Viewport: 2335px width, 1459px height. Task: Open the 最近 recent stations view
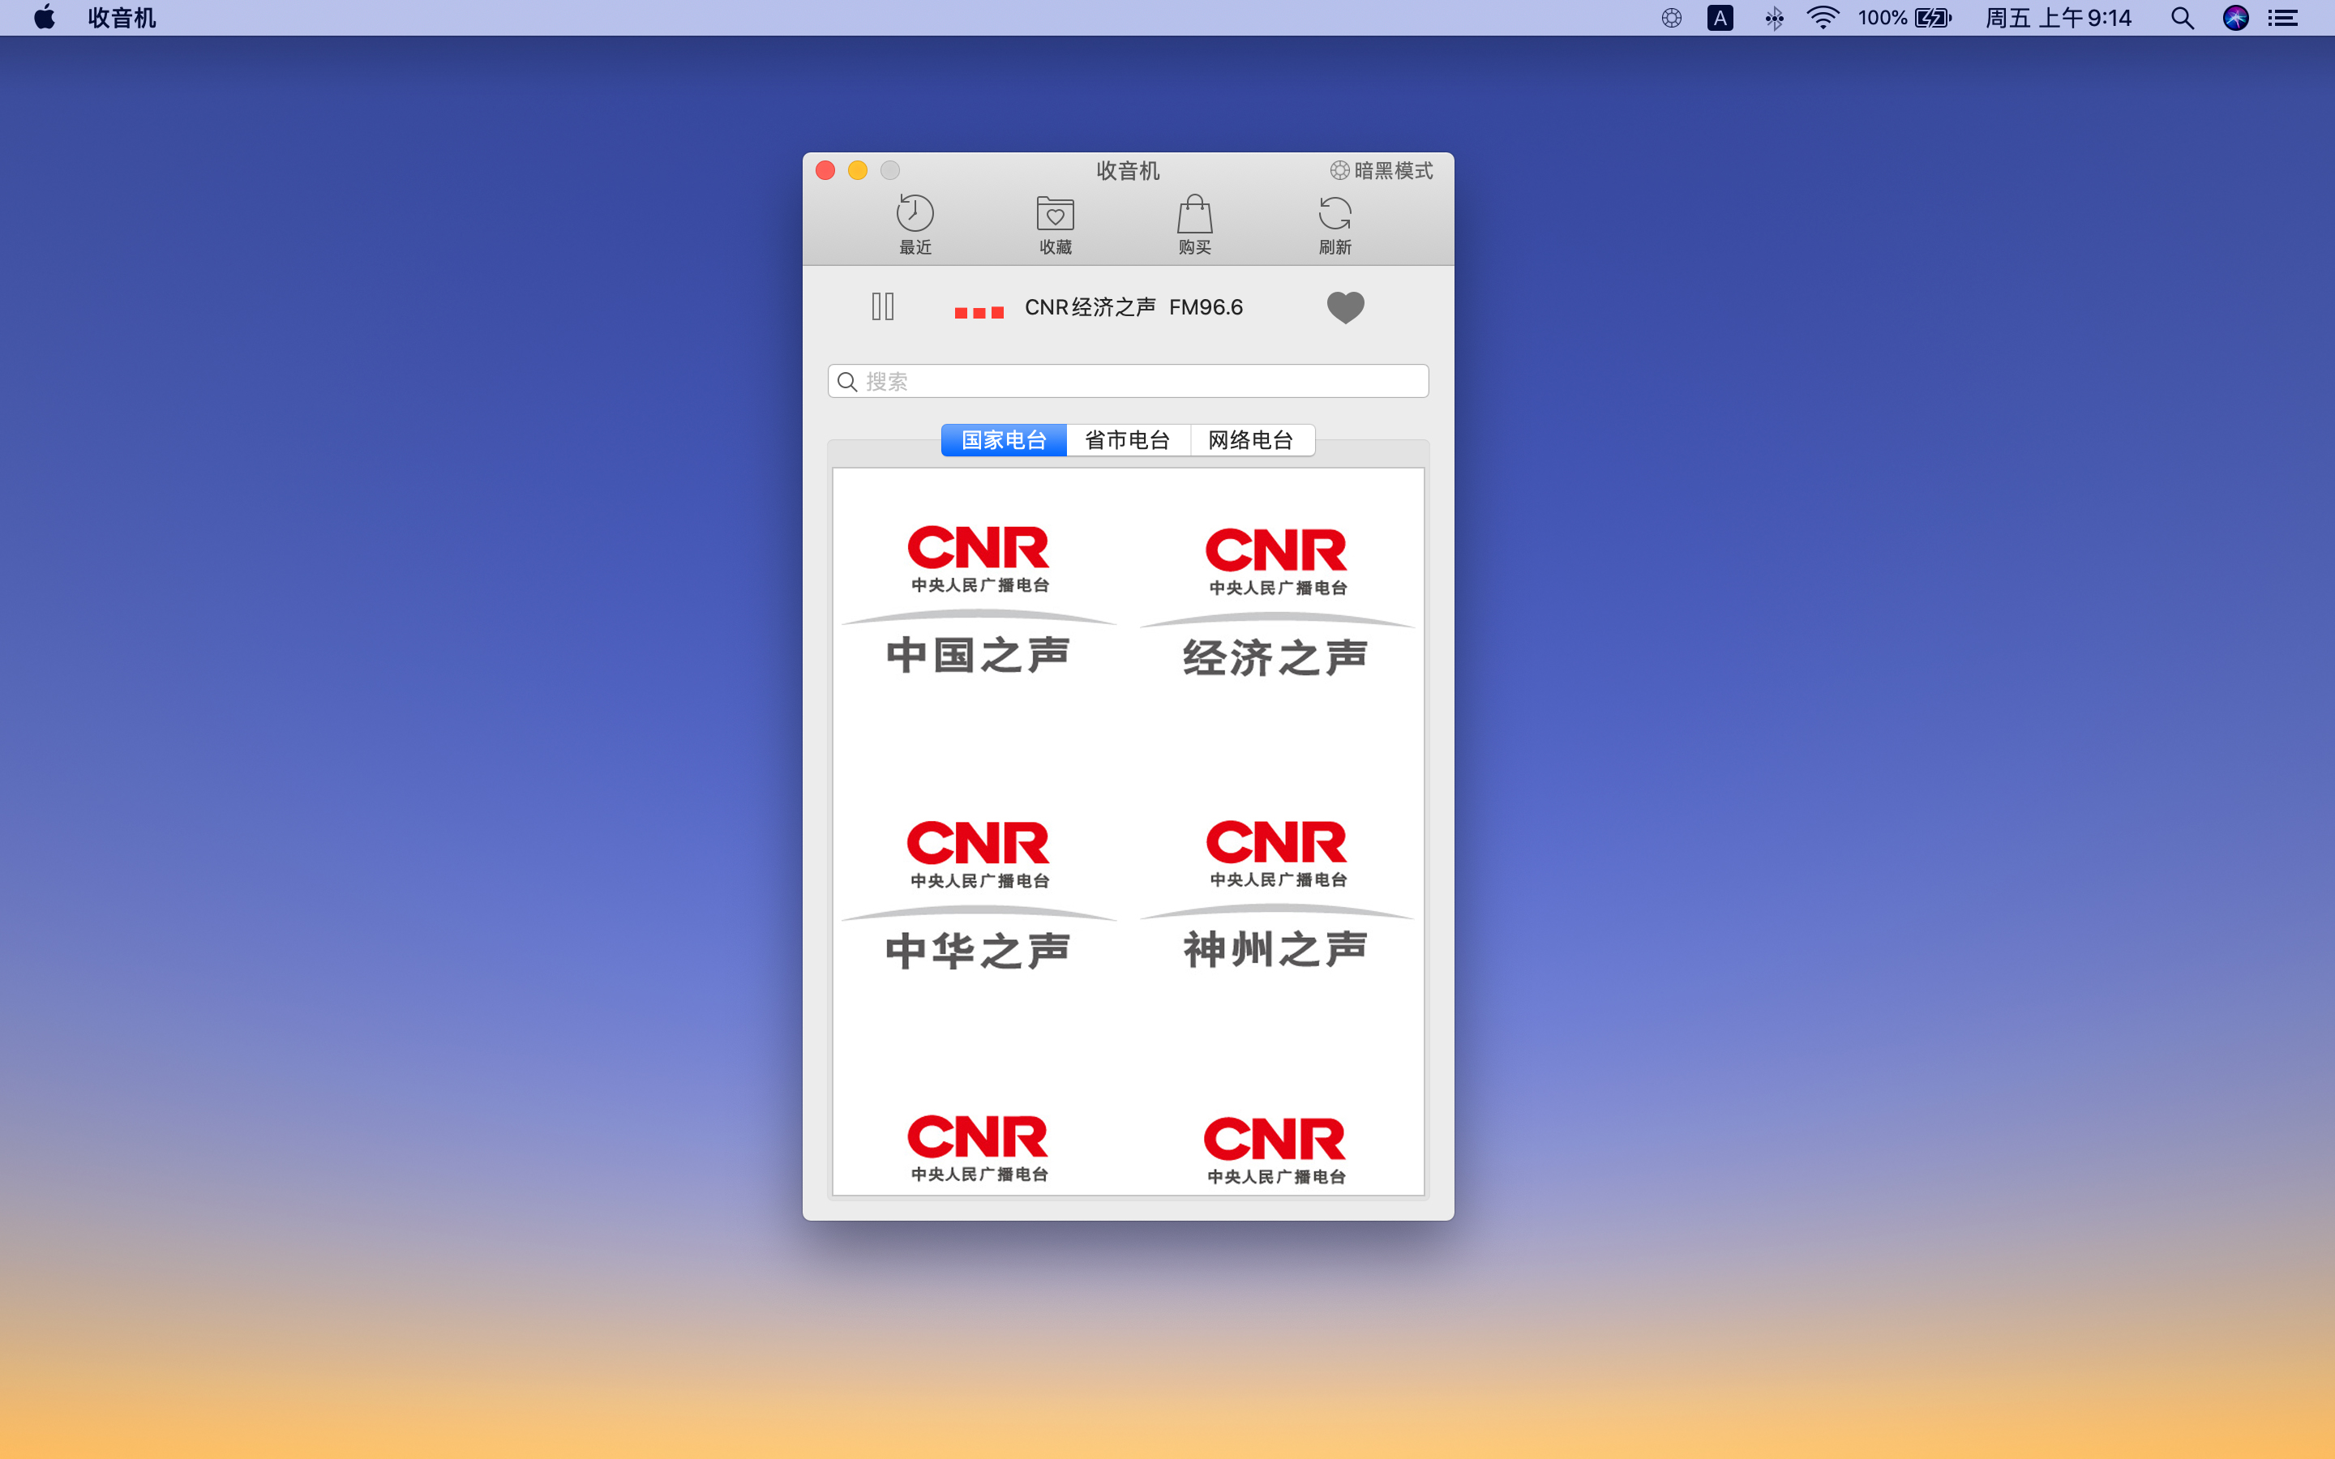pyautogui.click(x=915, y=225)
